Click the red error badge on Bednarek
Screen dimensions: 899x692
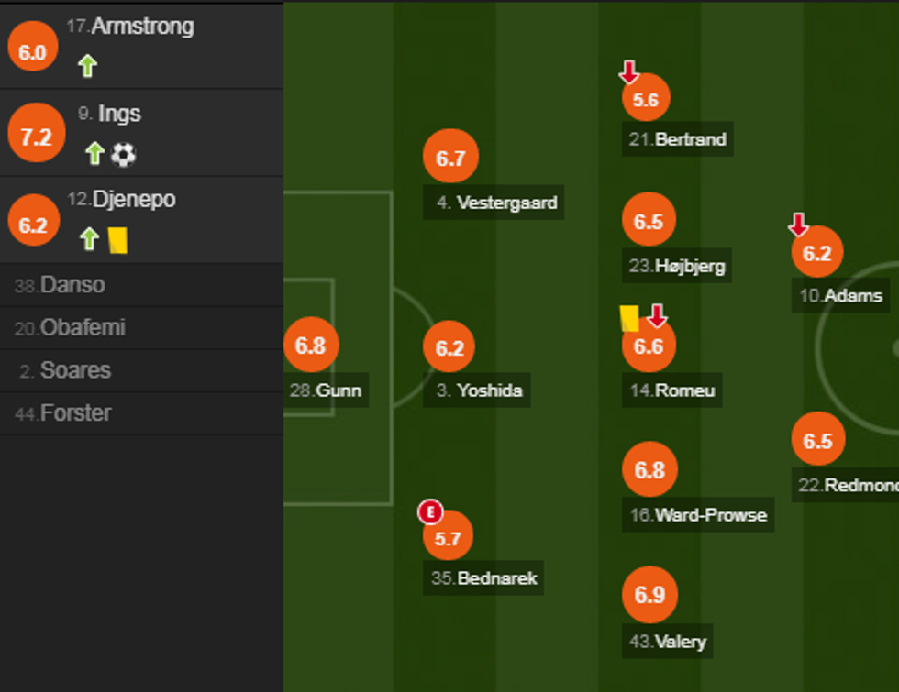tap(430, 511)
